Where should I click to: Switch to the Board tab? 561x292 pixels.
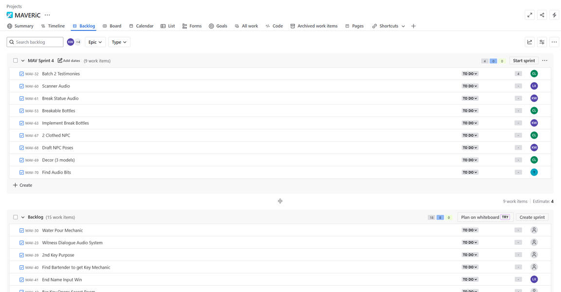[112, 26]
